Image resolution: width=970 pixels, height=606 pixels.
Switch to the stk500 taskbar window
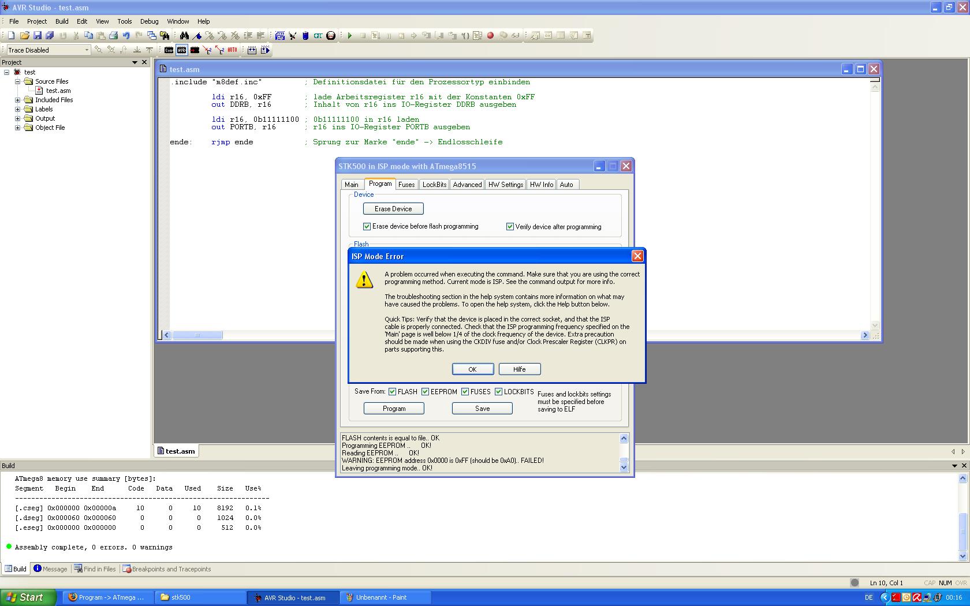point(200,597)
